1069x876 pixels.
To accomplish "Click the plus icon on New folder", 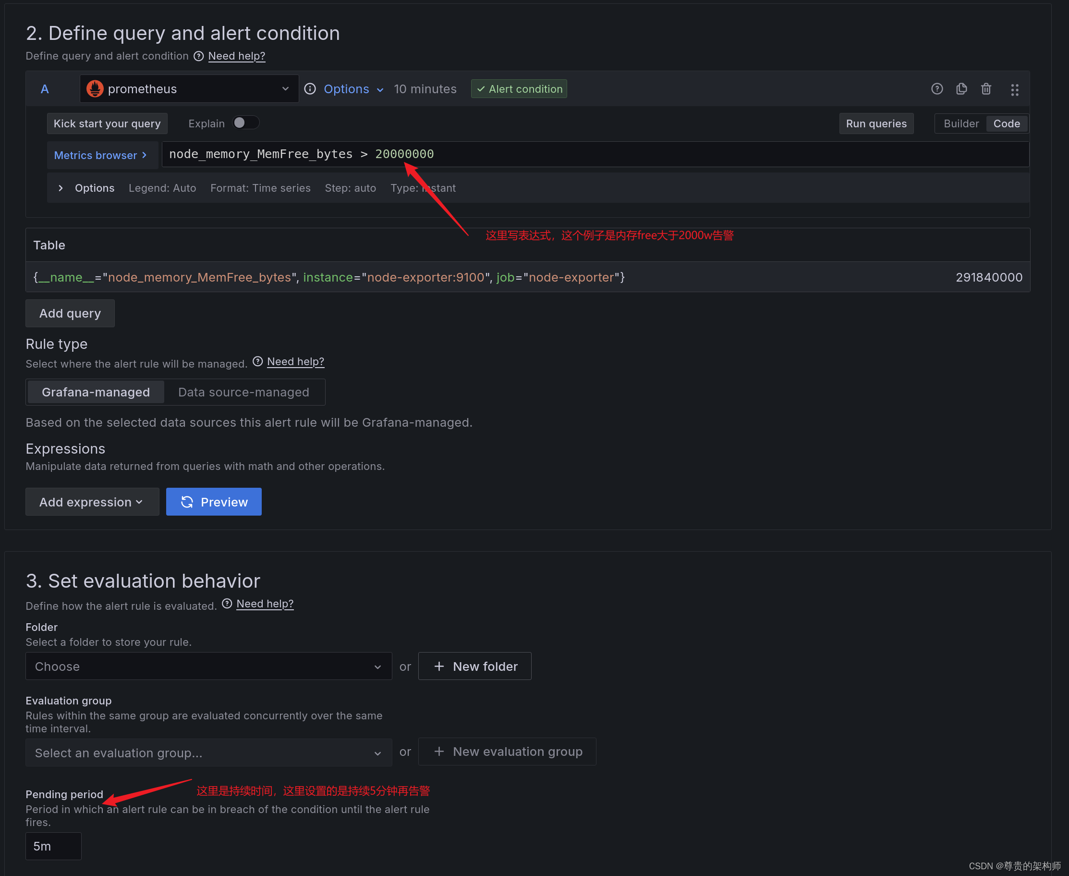I will (439, 666).
